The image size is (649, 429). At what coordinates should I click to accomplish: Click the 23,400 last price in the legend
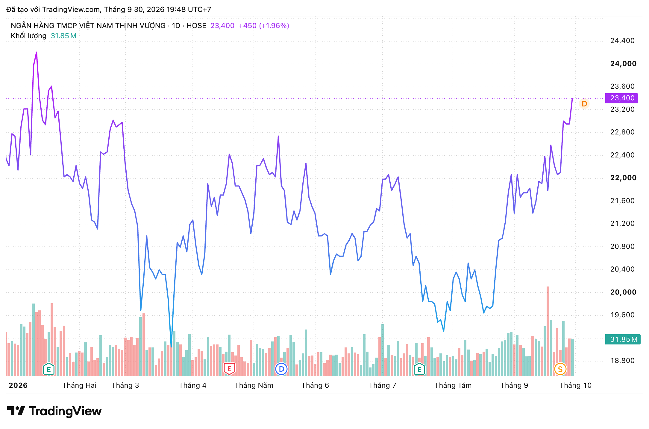coord(222,26)
